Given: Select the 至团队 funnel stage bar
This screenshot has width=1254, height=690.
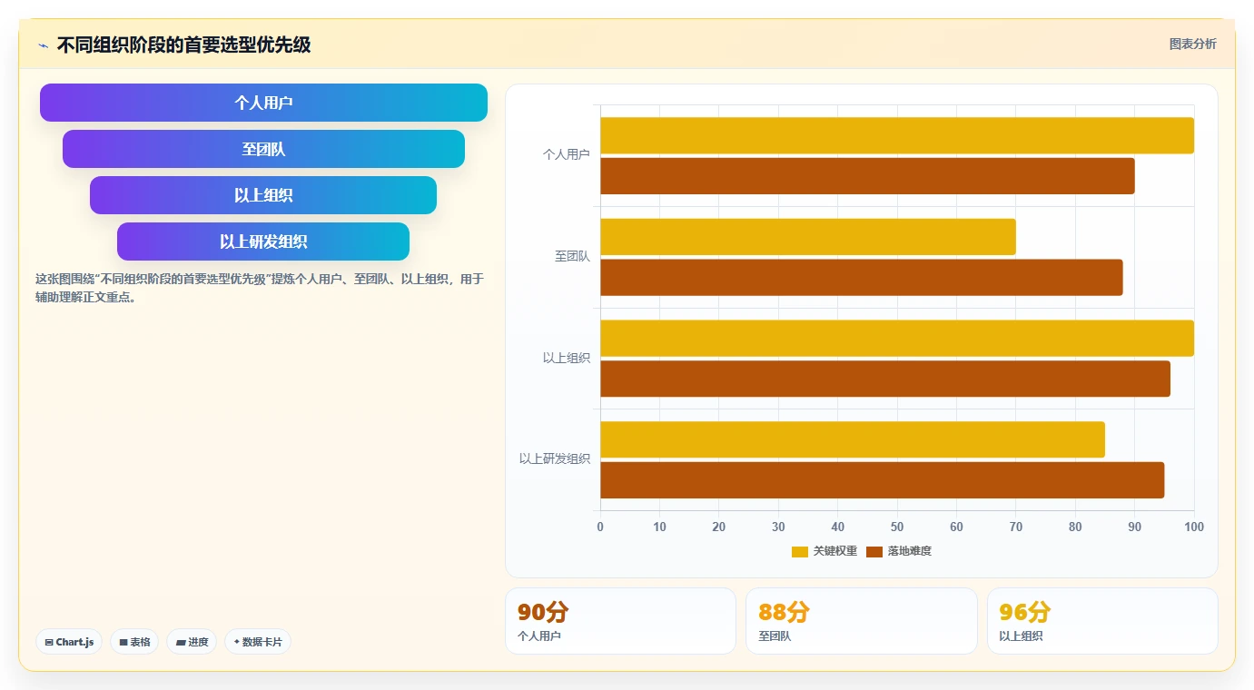Looking at the screenshot, I should pos(263,149).
